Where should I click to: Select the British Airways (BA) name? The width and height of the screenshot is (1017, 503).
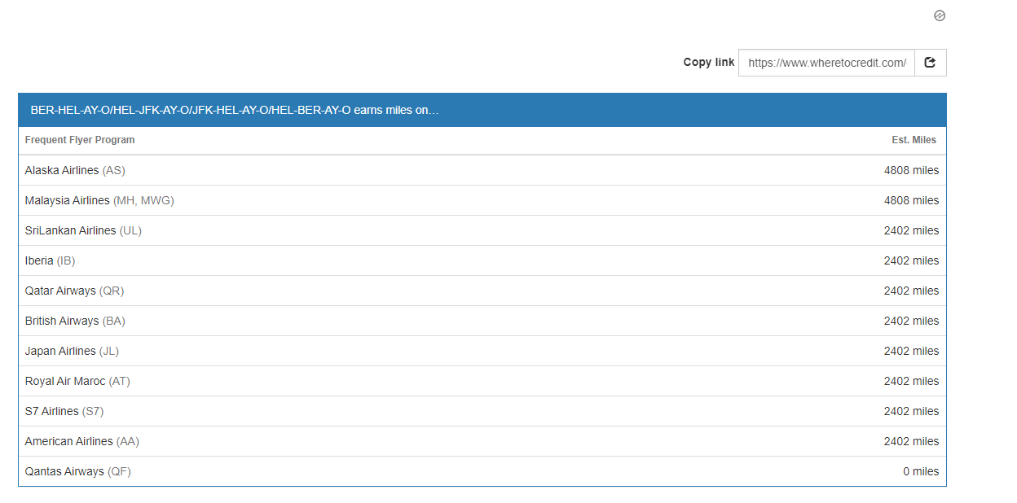click(75, 321)
